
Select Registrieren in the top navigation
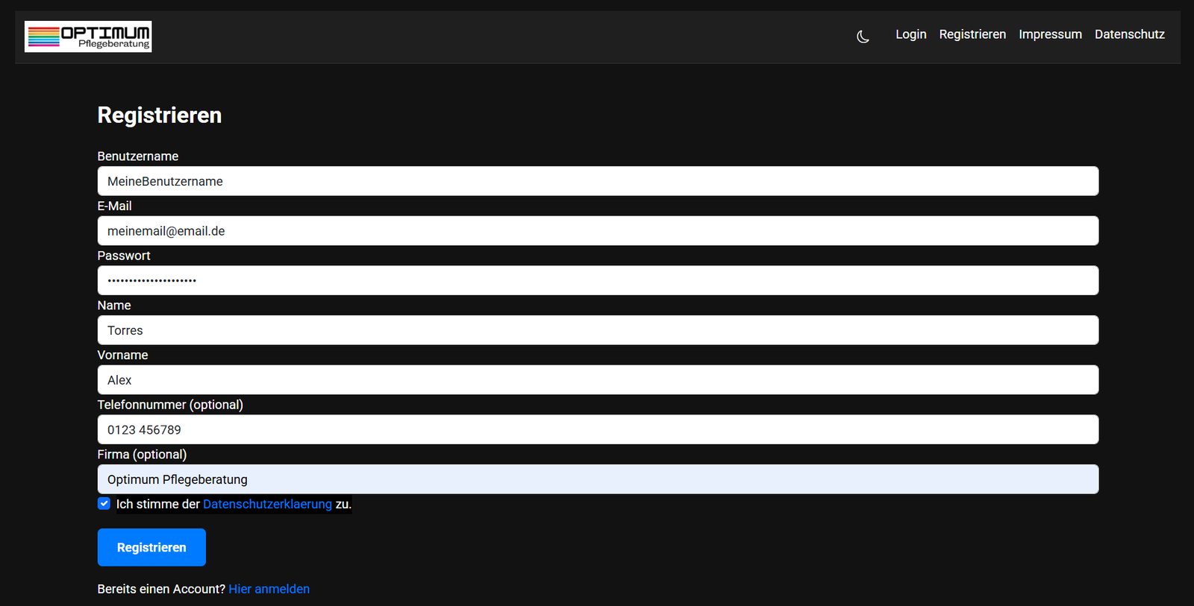click(x=972, y=34)
